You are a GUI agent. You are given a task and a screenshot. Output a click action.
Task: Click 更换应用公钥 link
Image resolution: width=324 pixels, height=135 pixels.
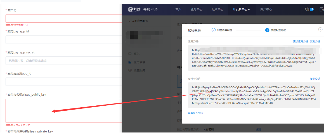pos(301,41)
